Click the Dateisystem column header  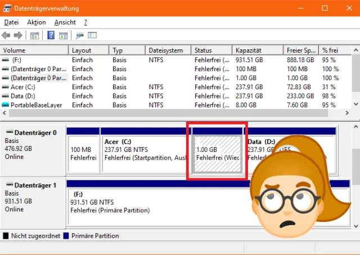(168, 50)
